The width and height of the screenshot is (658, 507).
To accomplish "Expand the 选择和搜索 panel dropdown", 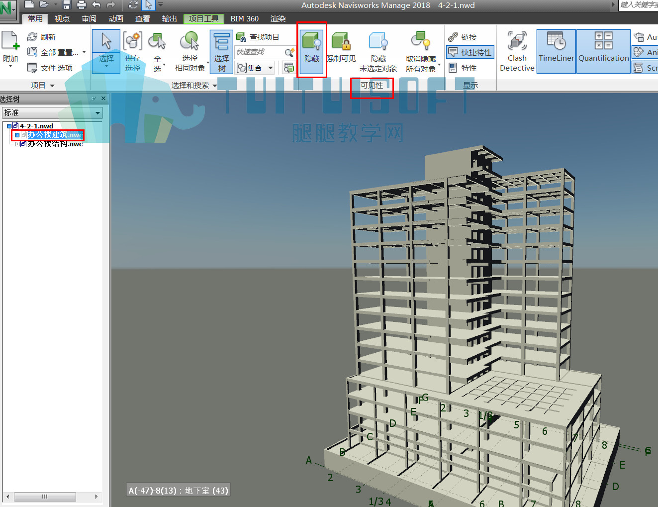I will coord(215,86).
